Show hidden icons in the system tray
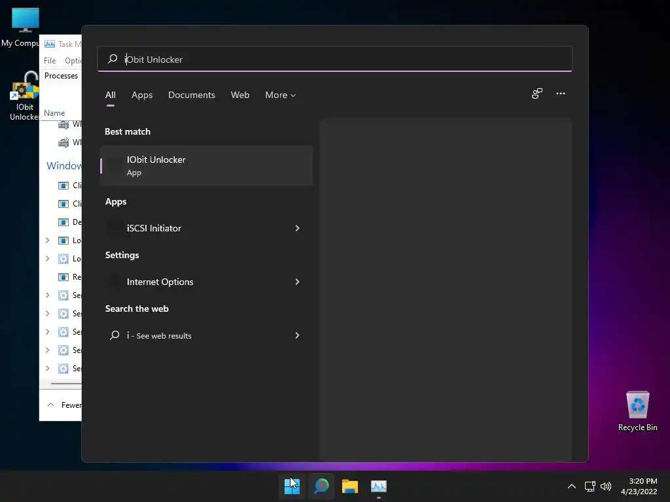 tap(571, 486)
